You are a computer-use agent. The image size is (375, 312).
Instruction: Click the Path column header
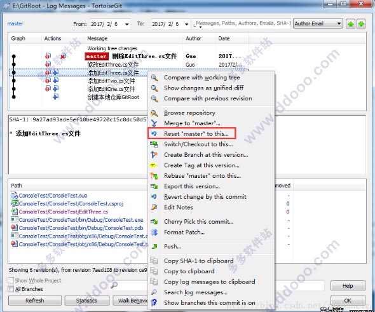click(x=17, y=186)
